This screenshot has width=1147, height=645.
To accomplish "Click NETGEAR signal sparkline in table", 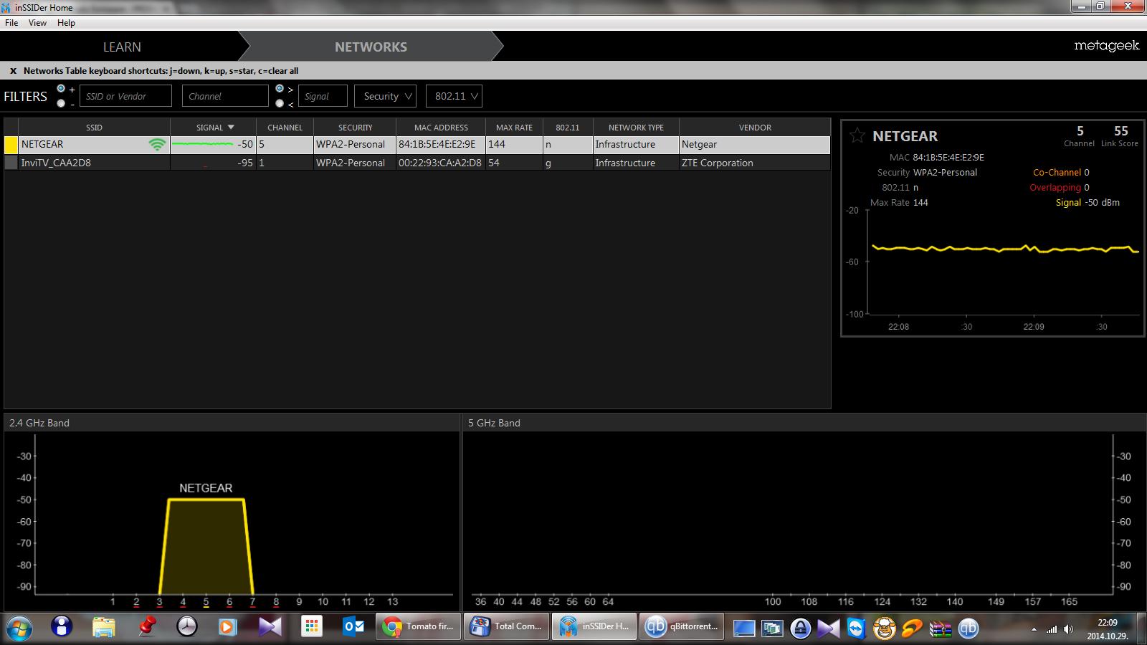I will tap(202, 144).
